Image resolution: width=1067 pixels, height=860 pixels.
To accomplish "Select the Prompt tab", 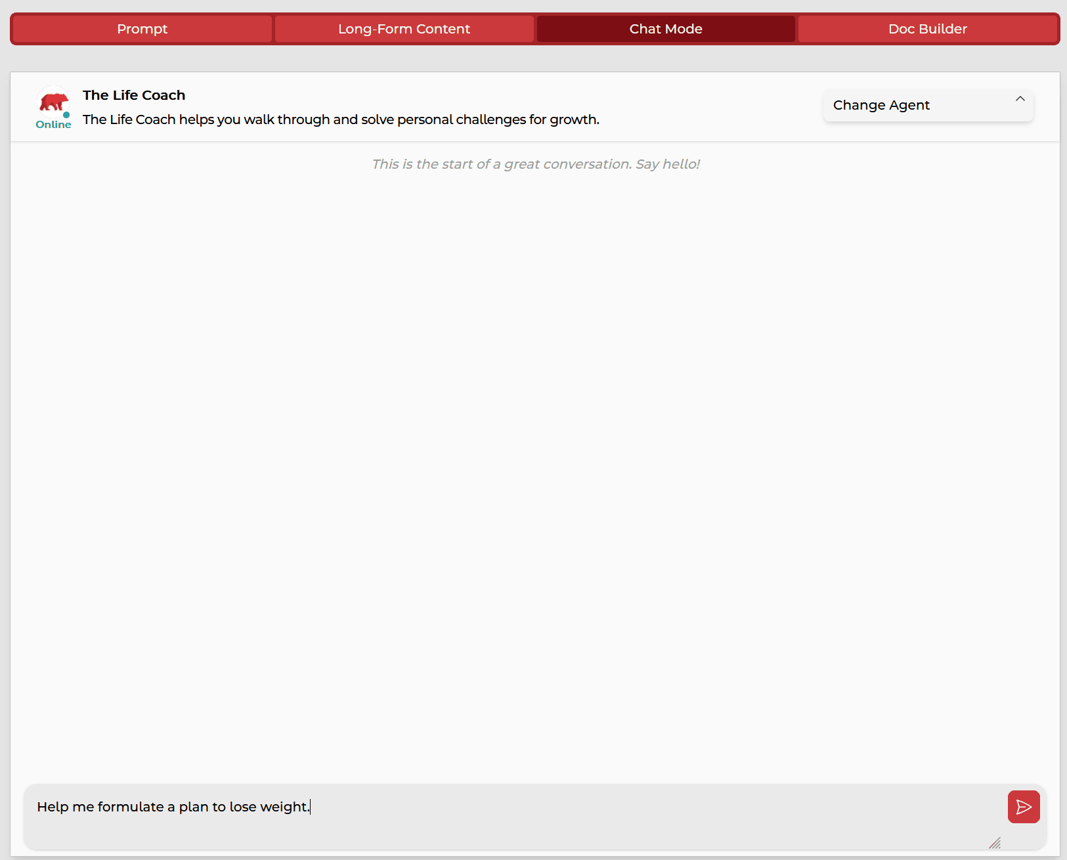I will (142, 29).
